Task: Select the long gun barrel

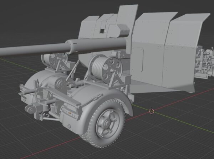Action: [x=63, y=47]
